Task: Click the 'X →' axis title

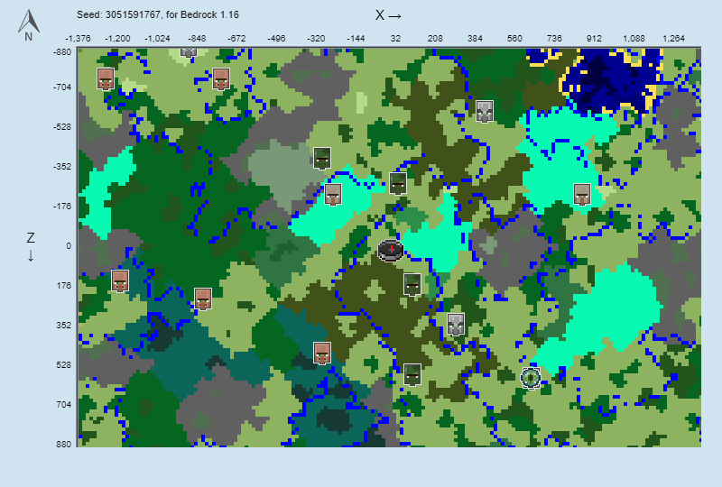Action: point(388,15)
